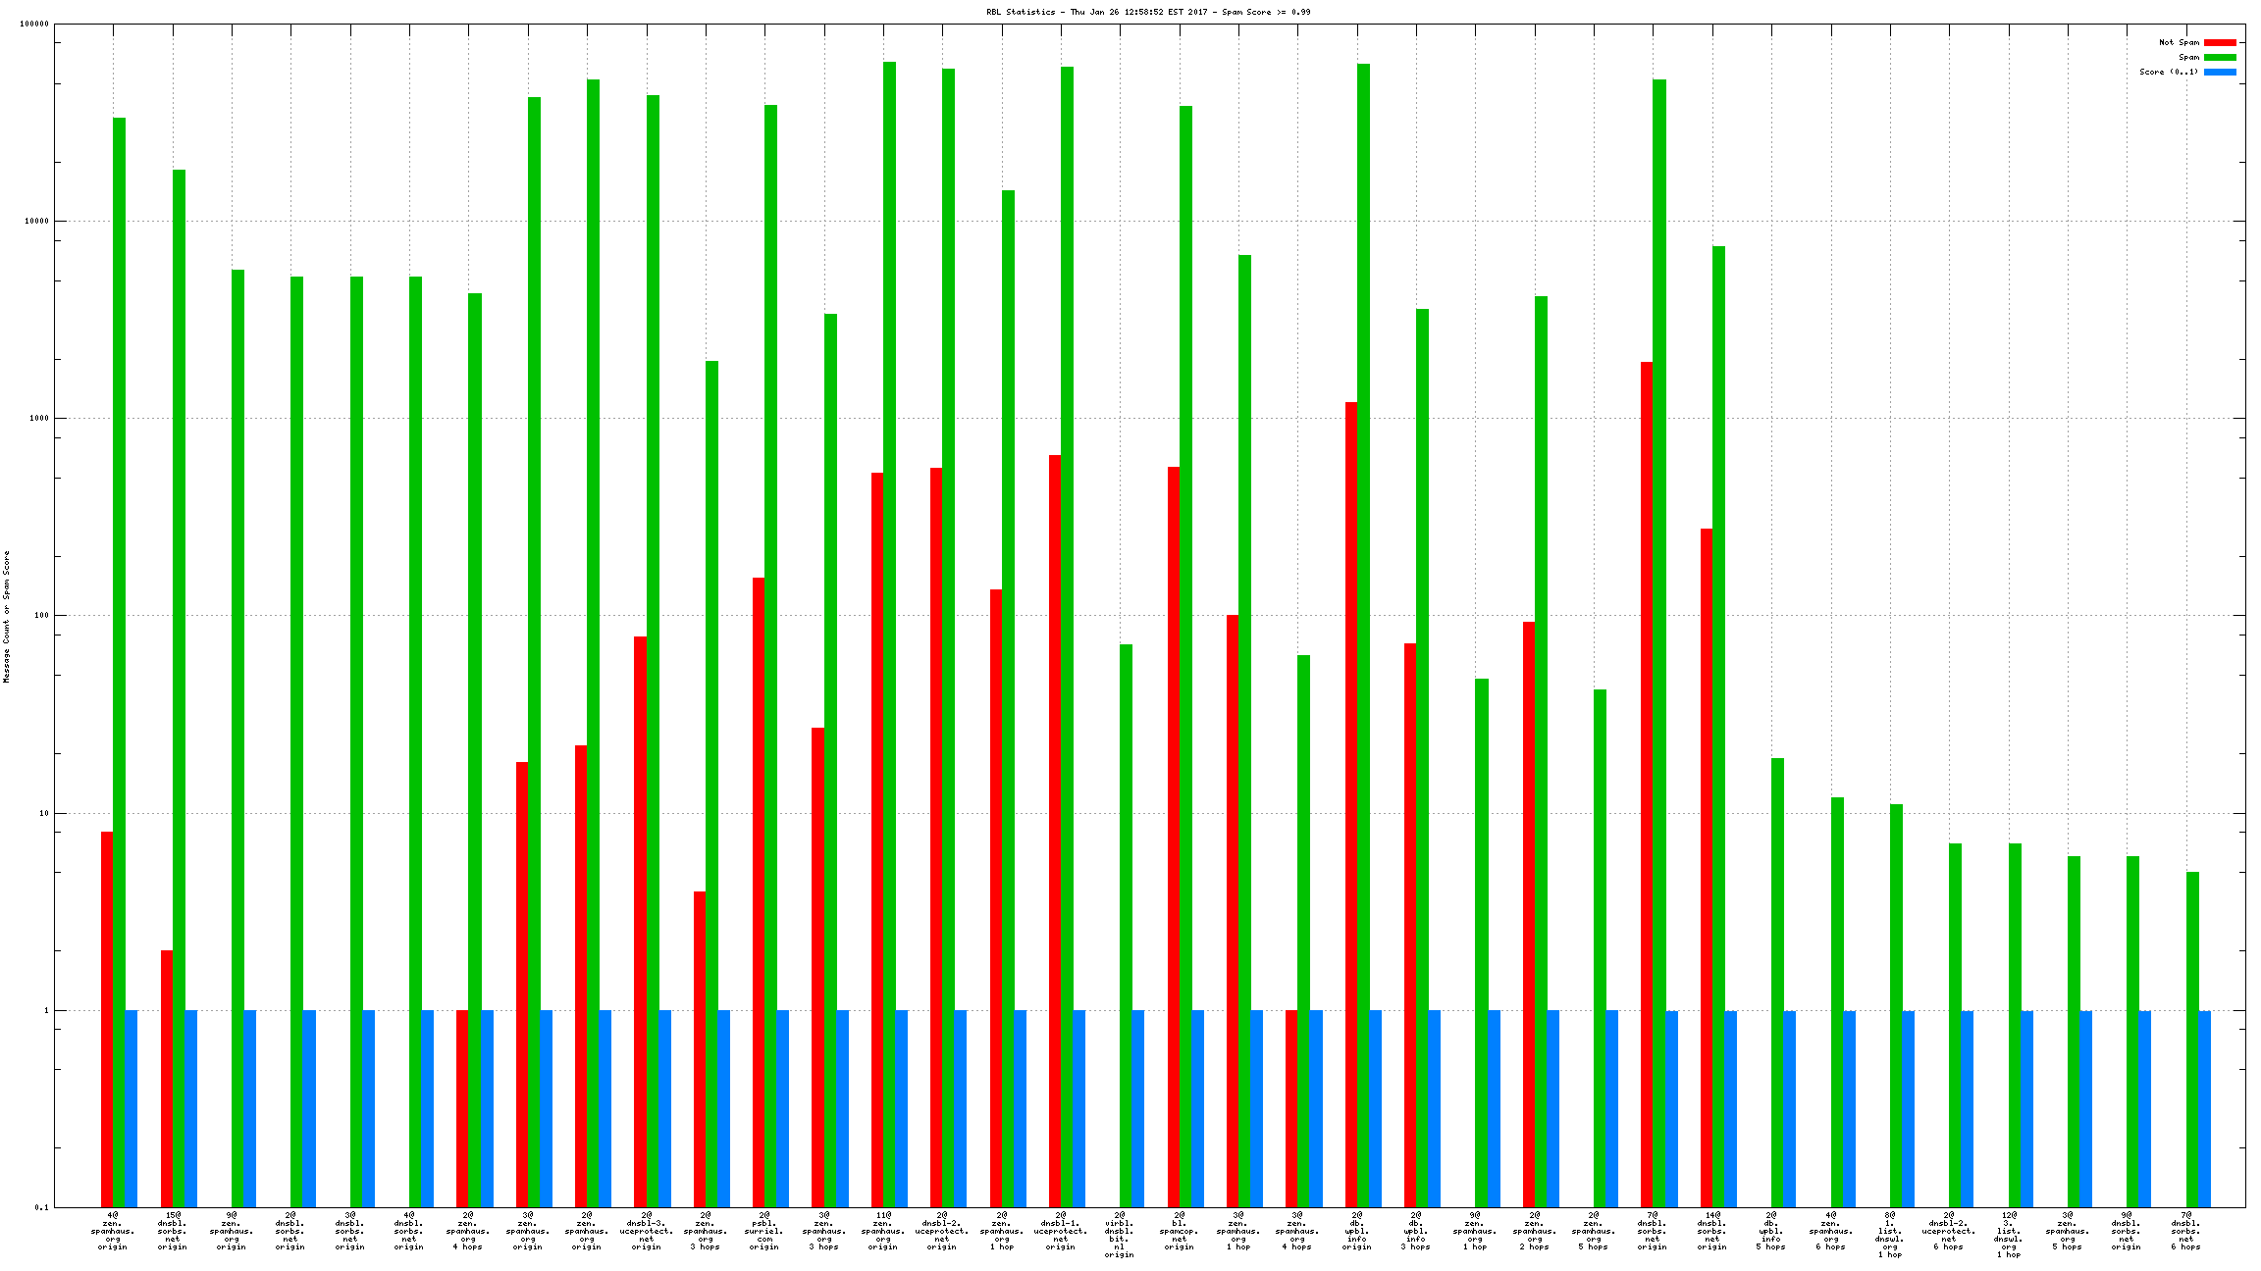Click the RBL Statistics chart title
The height and width of the screenshot is (1271, 2261).
1148,12
